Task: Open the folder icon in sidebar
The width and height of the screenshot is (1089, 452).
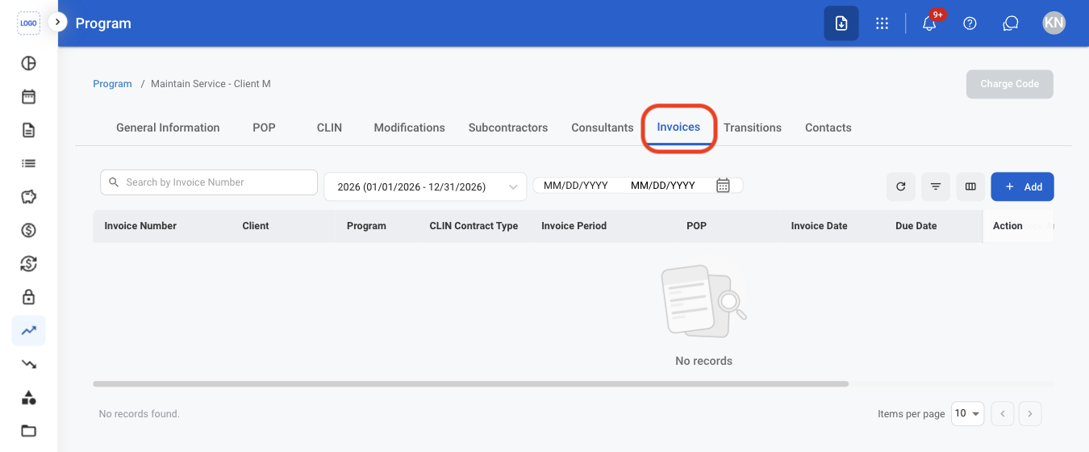Action: (28, 430)
